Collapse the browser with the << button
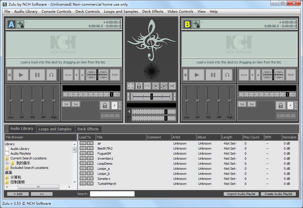 tap(42, 194)
